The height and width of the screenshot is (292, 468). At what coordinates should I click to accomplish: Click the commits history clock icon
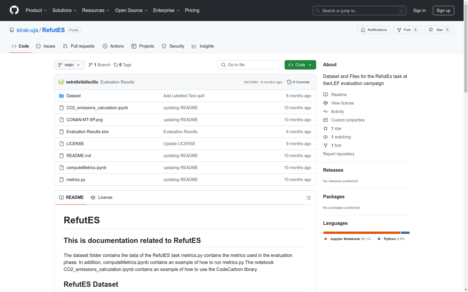click(x=289, y=82)
